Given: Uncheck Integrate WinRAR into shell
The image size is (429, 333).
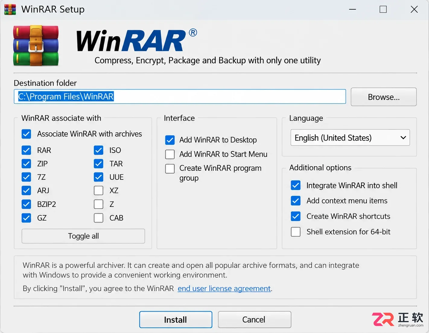Looking at the screenshot, I should (x=296, y=185).
